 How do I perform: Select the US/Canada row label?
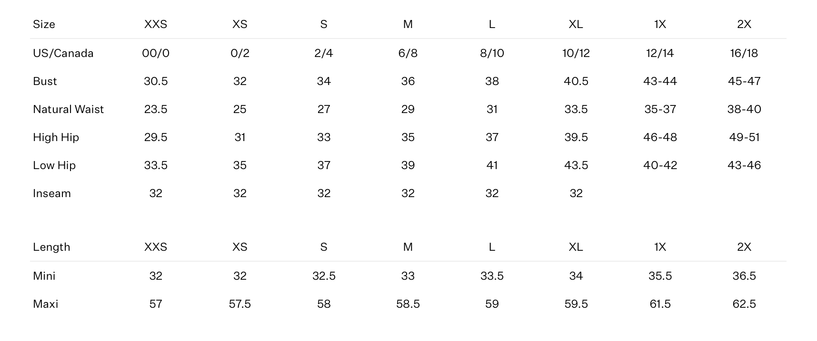pyautogui.click(x=63, y=53)
